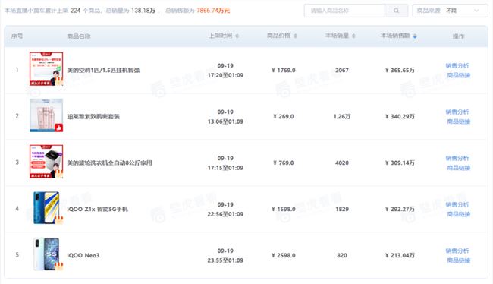Click sales volume cell 4020

click(342, 163)
